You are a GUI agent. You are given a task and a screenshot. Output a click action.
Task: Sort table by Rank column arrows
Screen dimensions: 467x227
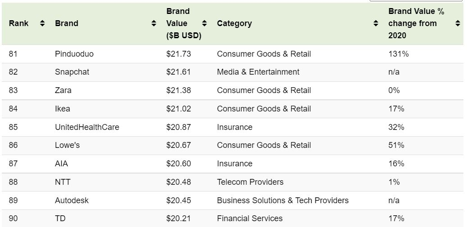pyautogui.click(x=42, y=23)
